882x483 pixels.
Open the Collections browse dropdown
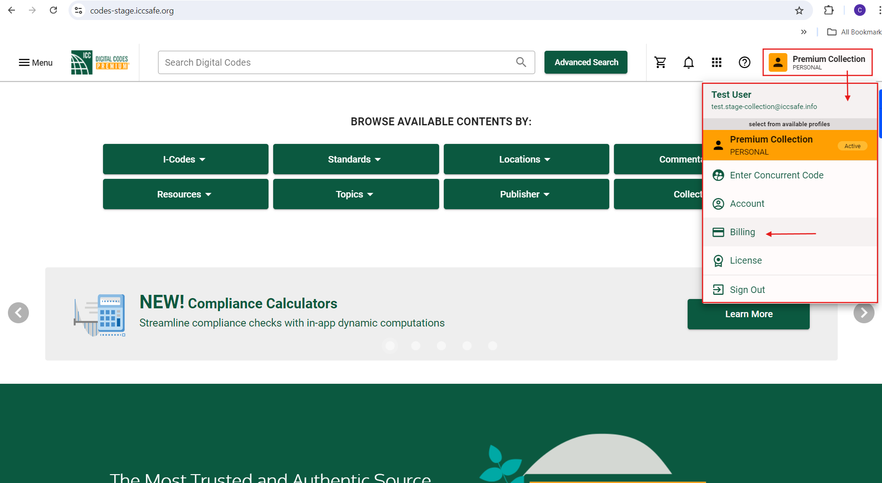[658, 194]
